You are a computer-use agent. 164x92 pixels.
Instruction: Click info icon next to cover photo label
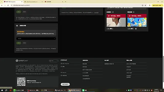(113, 12)
